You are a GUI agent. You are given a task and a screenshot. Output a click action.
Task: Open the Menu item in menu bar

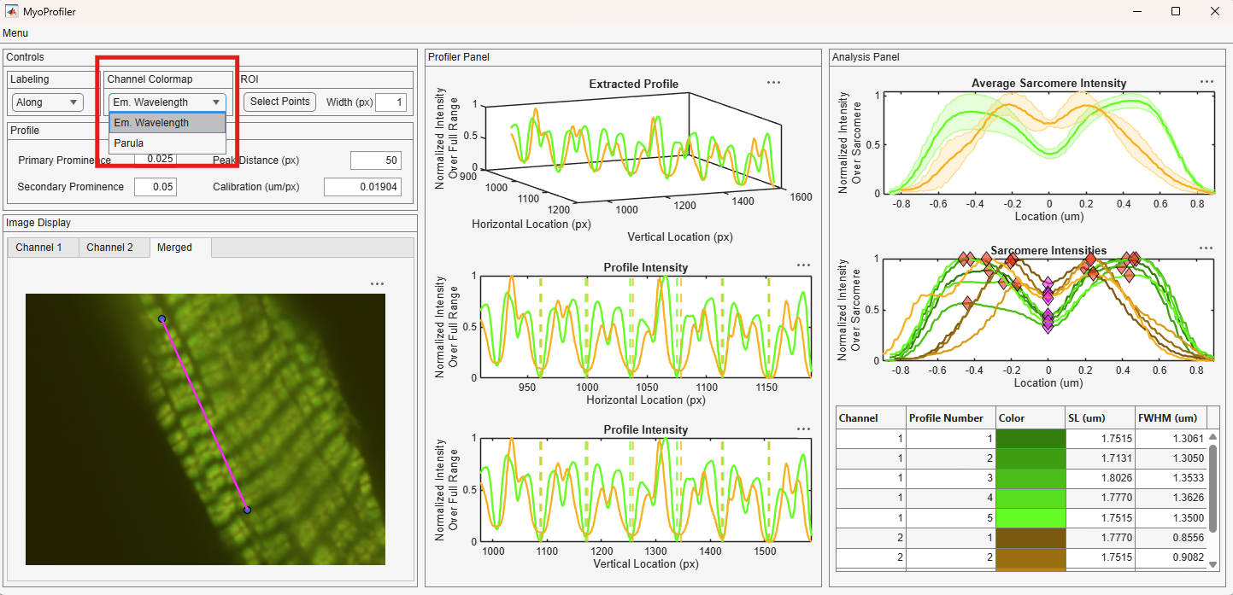pos(15,33)
